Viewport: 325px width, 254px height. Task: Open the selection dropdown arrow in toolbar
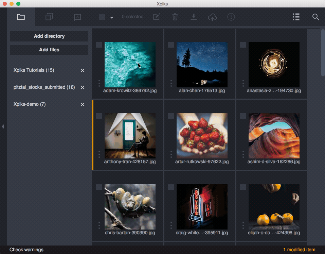(x=112, y=17)
